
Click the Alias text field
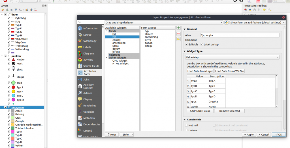click(239, 35)
